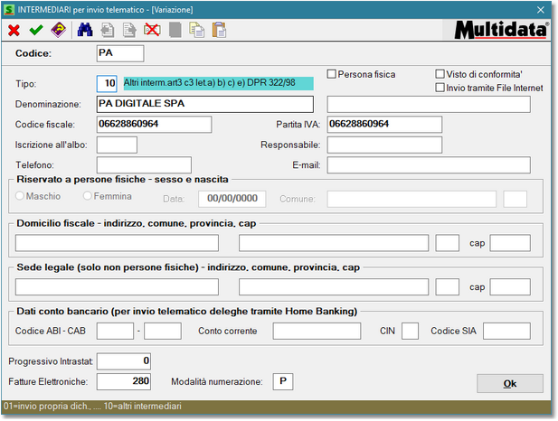Enable the Persona fisica checkbox
Viewport: 558px width, 421px height.
(x=332, y=74)
